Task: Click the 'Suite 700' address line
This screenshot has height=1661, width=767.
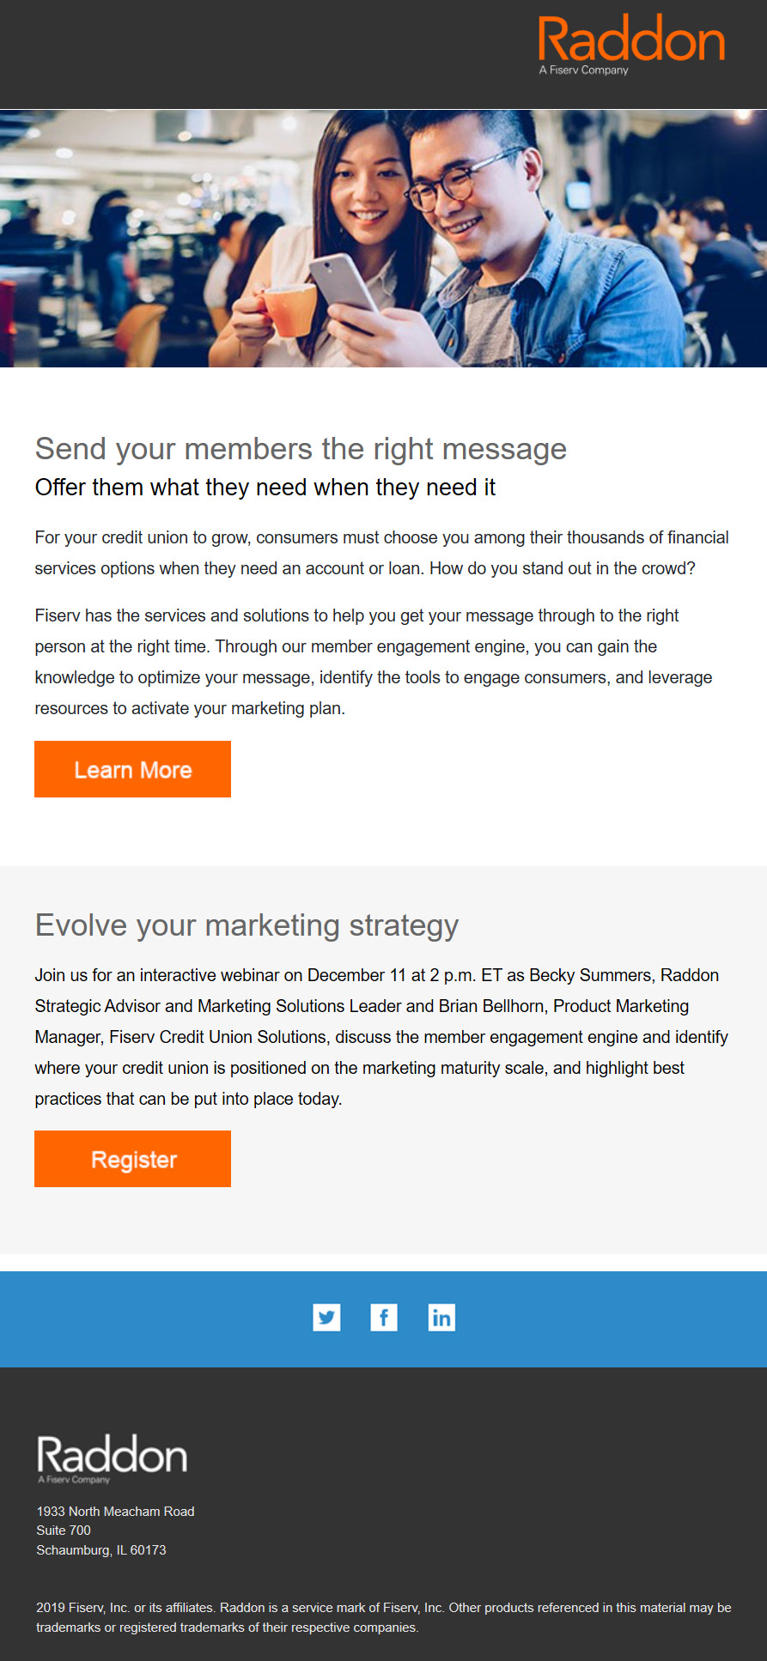Action: 64,1531
